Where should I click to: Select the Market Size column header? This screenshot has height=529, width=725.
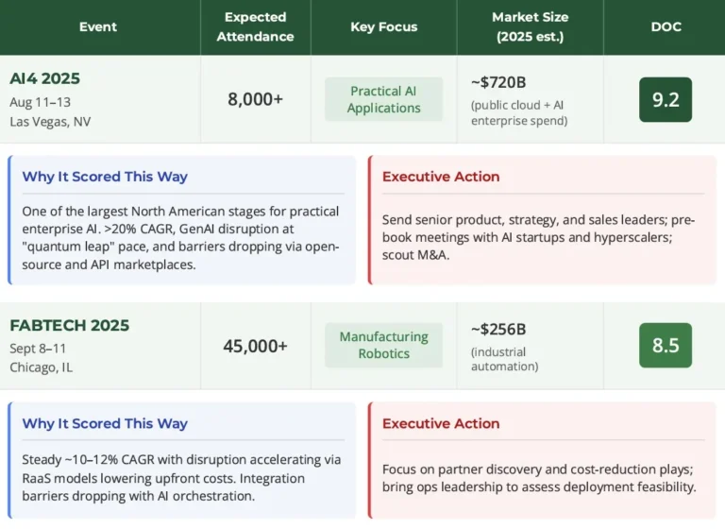(x=529, y=27)
